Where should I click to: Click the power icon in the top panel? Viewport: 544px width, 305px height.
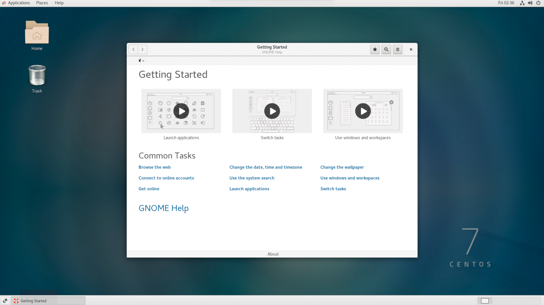(538, 3)
